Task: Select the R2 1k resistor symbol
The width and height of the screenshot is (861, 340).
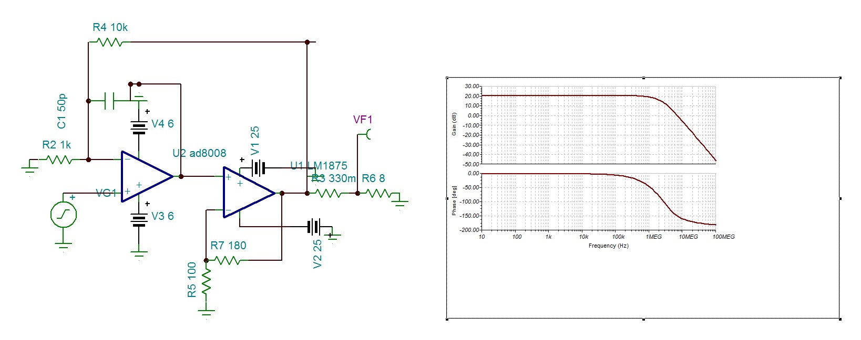Action: coord(59,160)
